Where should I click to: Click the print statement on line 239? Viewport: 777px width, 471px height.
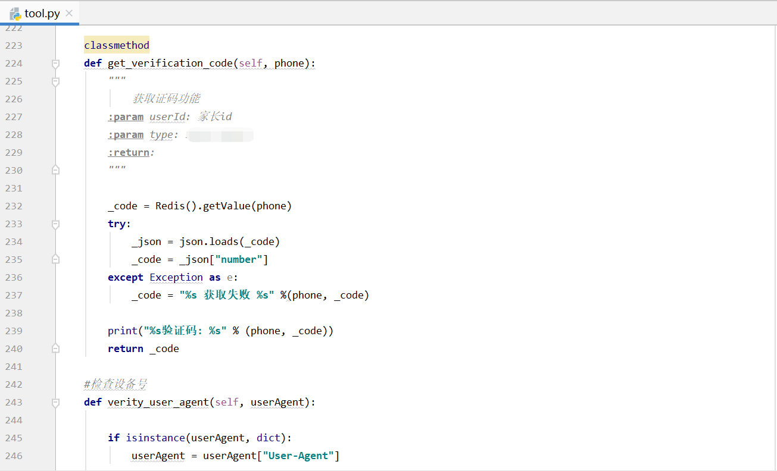[221, 331]
